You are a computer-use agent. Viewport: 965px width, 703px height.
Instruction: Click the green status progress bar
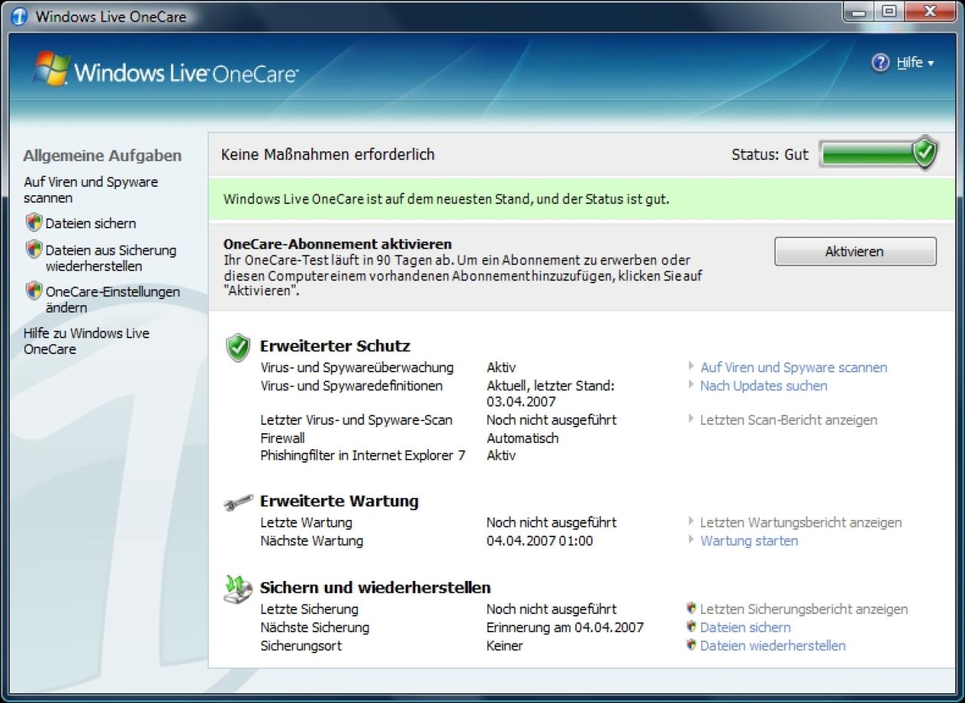click(x=867, y=154)
